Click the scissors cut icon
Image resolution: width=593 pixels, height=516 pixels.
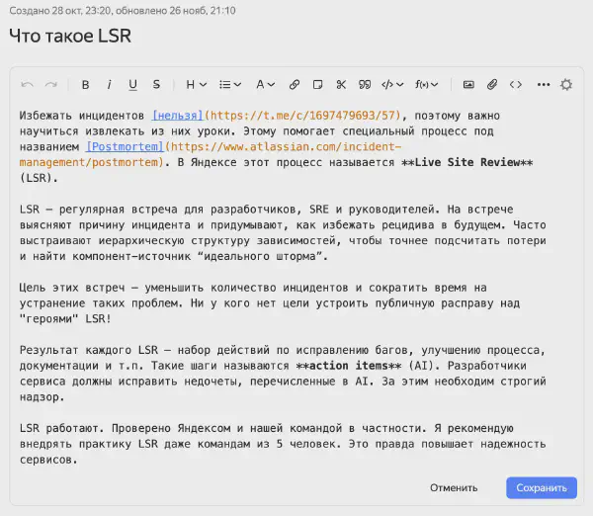pos(341,85)
